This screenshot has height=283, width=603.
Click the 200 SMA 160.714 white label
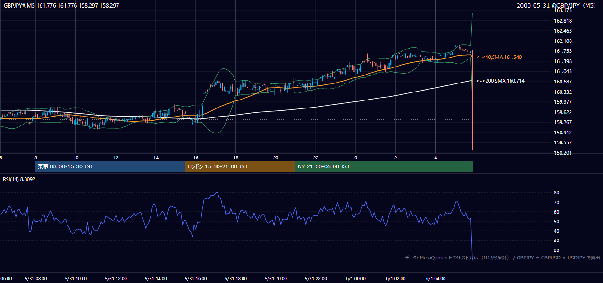click(500, 81)
